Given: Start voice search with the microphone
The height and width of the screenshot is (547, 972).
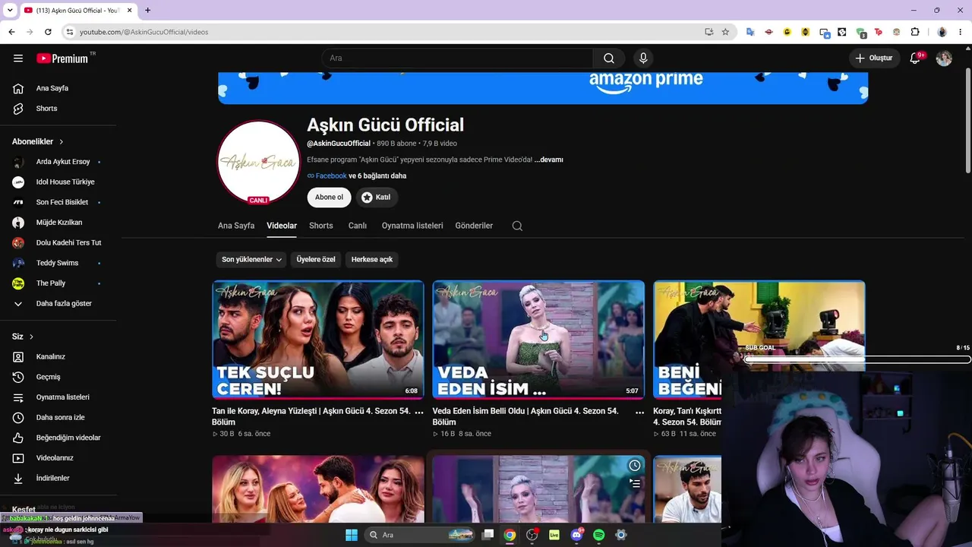Looking at the screenshot, I should 643,58.
